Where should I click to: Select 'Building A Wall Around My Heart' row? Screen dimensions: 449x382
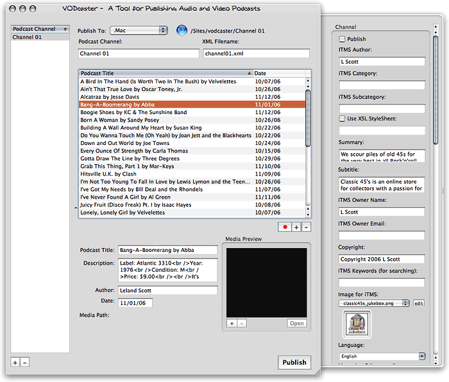[x=192, y=128]
